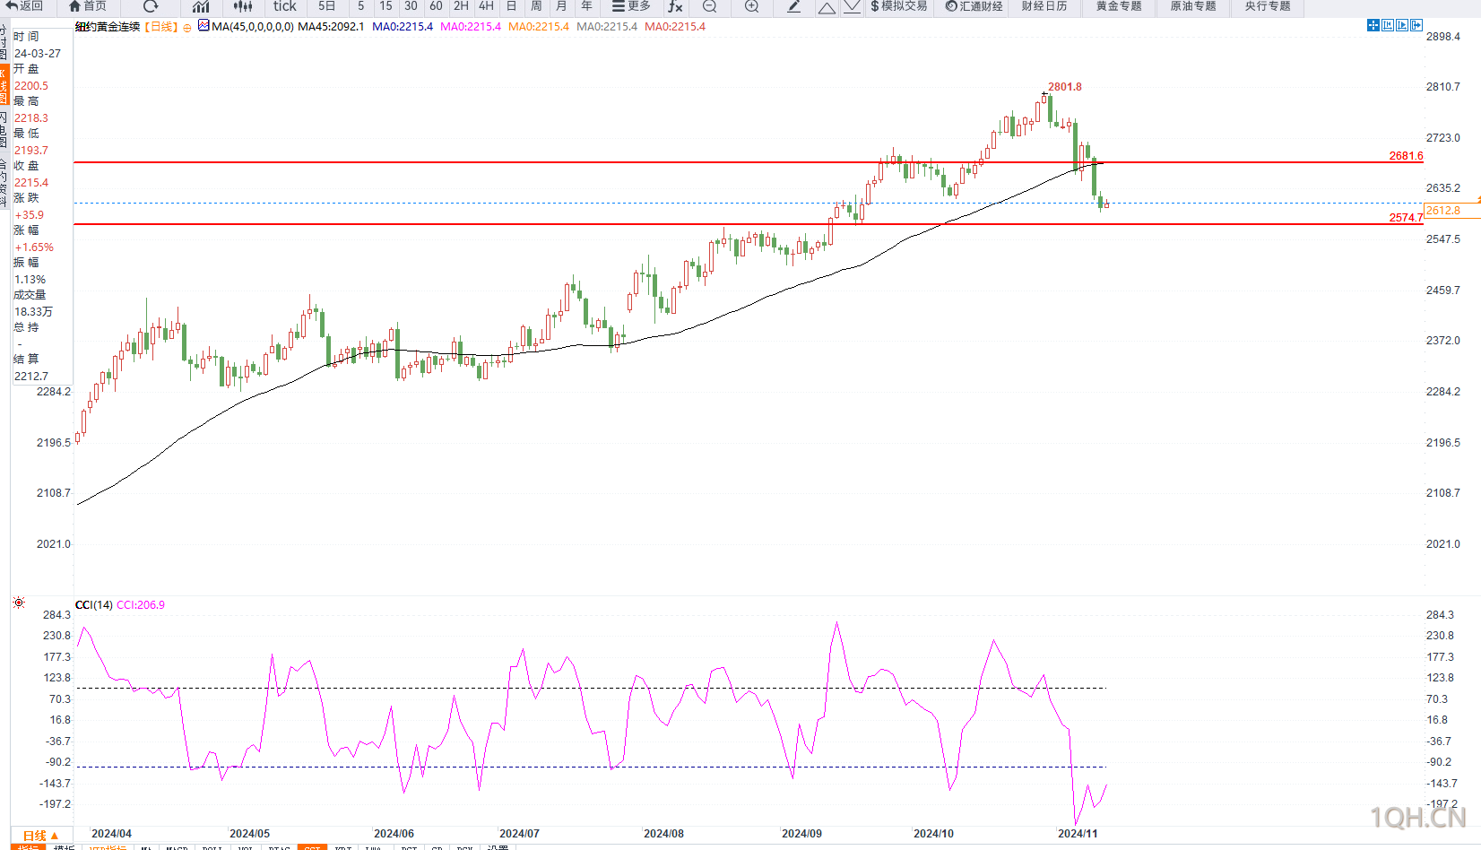
Task: Click the 2801.8 high price marker
Action: 1065,87
